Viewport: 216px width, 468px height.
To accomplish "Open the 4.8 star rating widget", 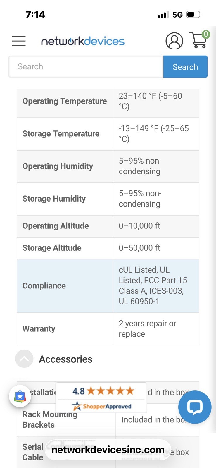I will 101,397.
